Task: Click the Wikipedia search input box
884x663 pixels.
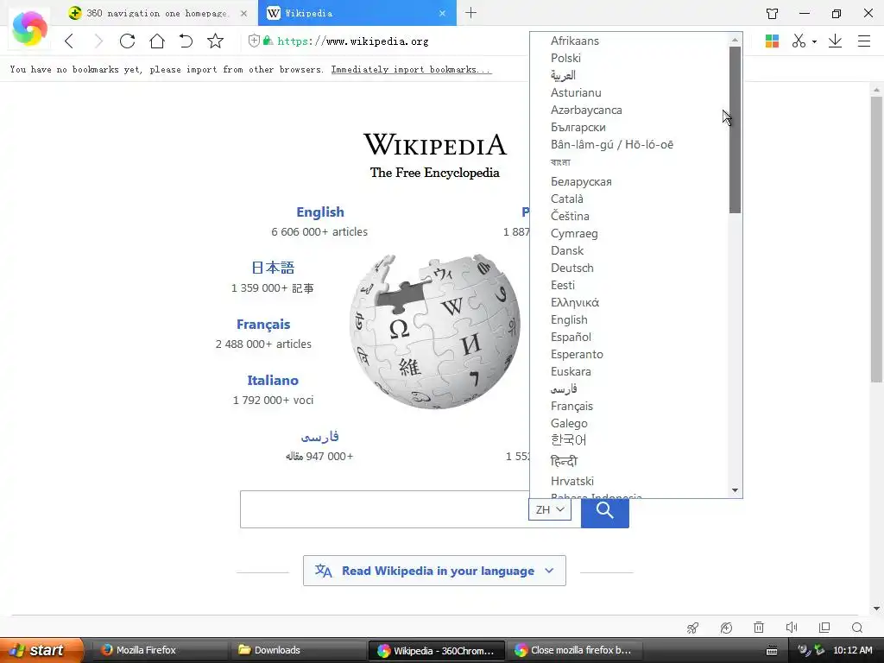Action: pos(384,509)
